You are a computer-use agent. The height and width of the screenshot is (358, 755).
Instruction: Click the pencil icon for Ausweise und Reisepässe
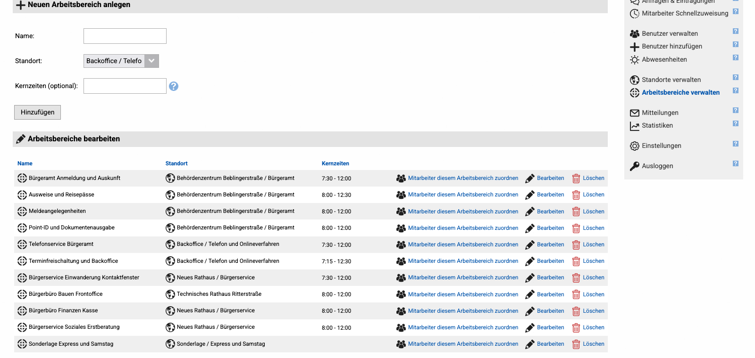coord(530,195)
